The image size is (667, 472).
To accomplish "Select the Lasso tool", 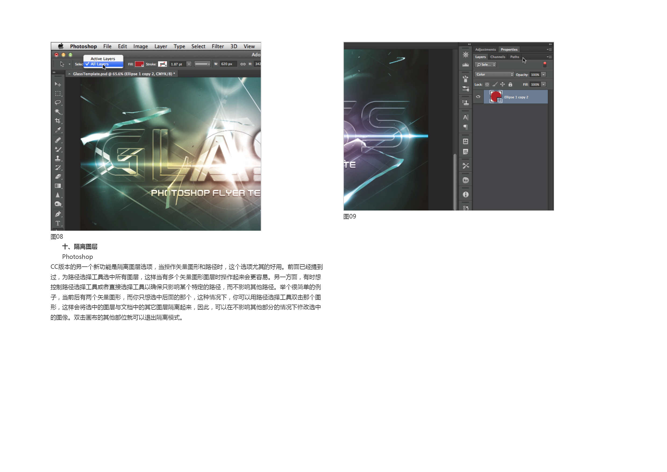I will coord(58,102).
